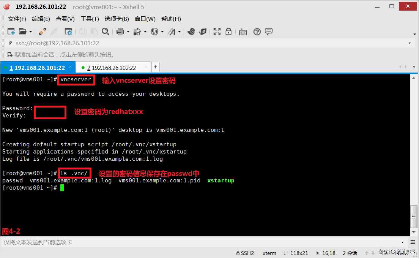The width and height of the screenshot is (419, 258).
Task: Expand the address bar dropdown
Action: pyautogui.click(x=409, y=43)
